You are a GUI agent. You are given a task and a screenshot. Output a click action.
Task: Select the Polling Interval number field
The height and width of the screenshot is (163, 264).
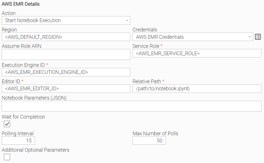pyautogui.click(x=18, y=141)
